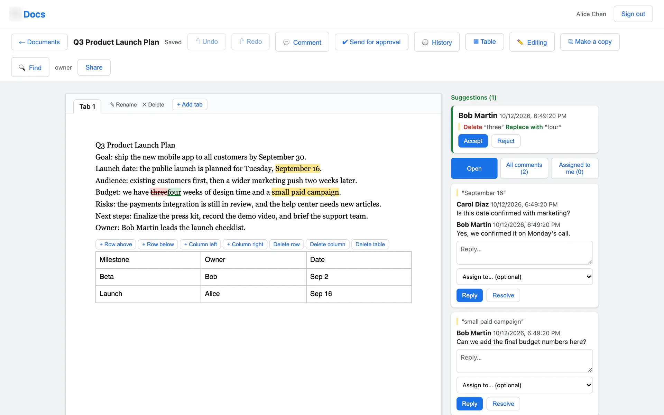Image resolution: width=664 pixels, height=415 pixels.
Task: Add a column left
Action: 201,244
